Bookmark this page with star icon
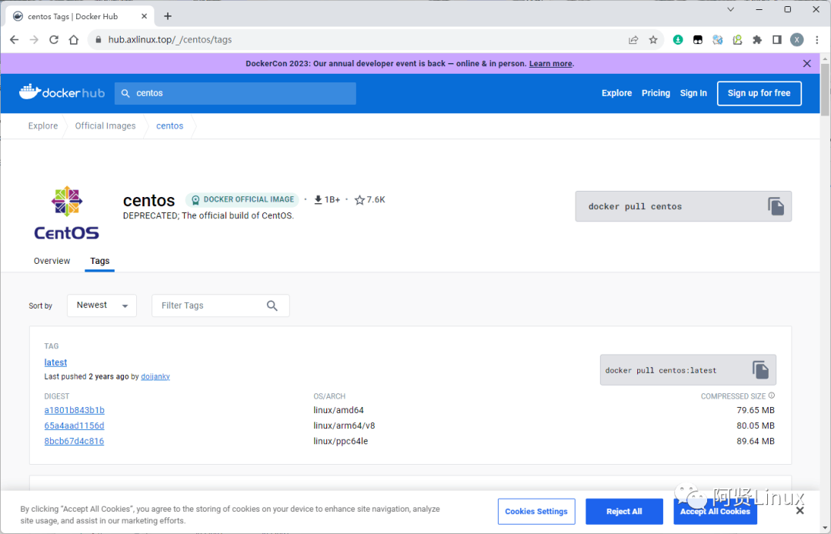 coord(653,40)
